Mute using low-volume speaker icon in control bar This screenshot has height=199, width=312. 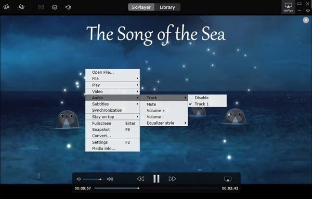pyautogui.click(x=79, y=179)
